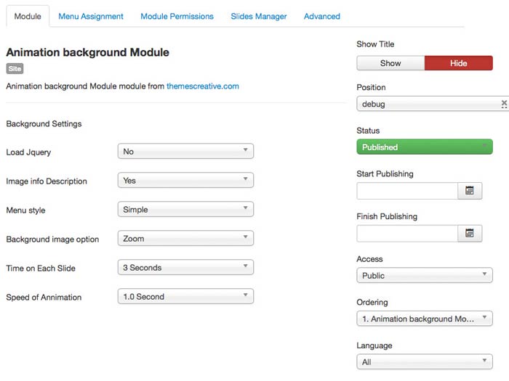The width and height of the screenshot is (509, 381).
Task: Go to the Module Permissions tab
Action: pos(177,16)
